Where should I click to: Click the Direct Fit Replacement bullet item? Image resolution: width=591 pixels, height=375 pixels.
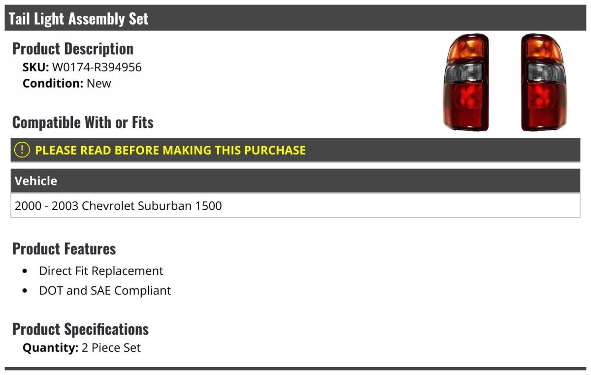(x=101, y=271)
